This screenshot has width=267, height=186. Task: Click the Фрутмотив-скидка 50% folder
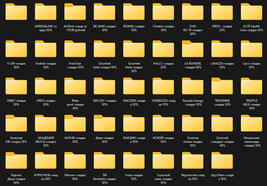click(193, 160)
